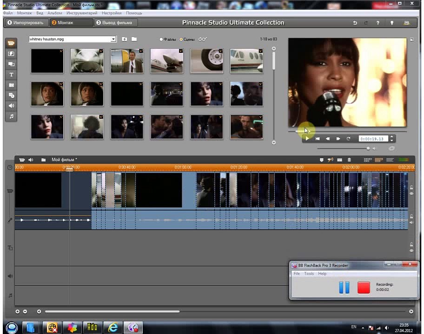Viewport: 424px width, 334px height.
Task: Click the add marker icon on timeline toolbar
Action: tap(321, 160)
